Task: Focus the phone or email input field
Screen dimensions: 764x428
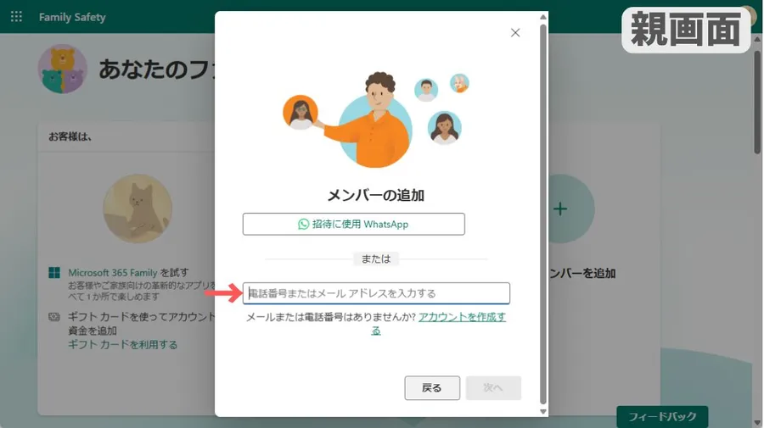Action: (x=376, y=293)
